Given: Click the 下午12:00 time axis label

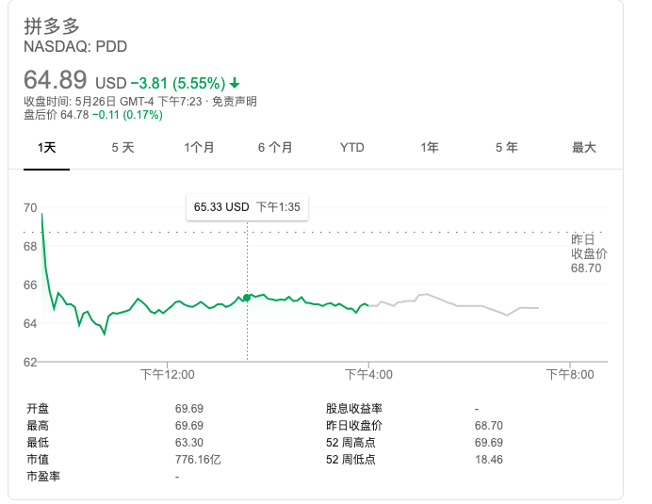Looking at the screenshot, I should 167,374.
